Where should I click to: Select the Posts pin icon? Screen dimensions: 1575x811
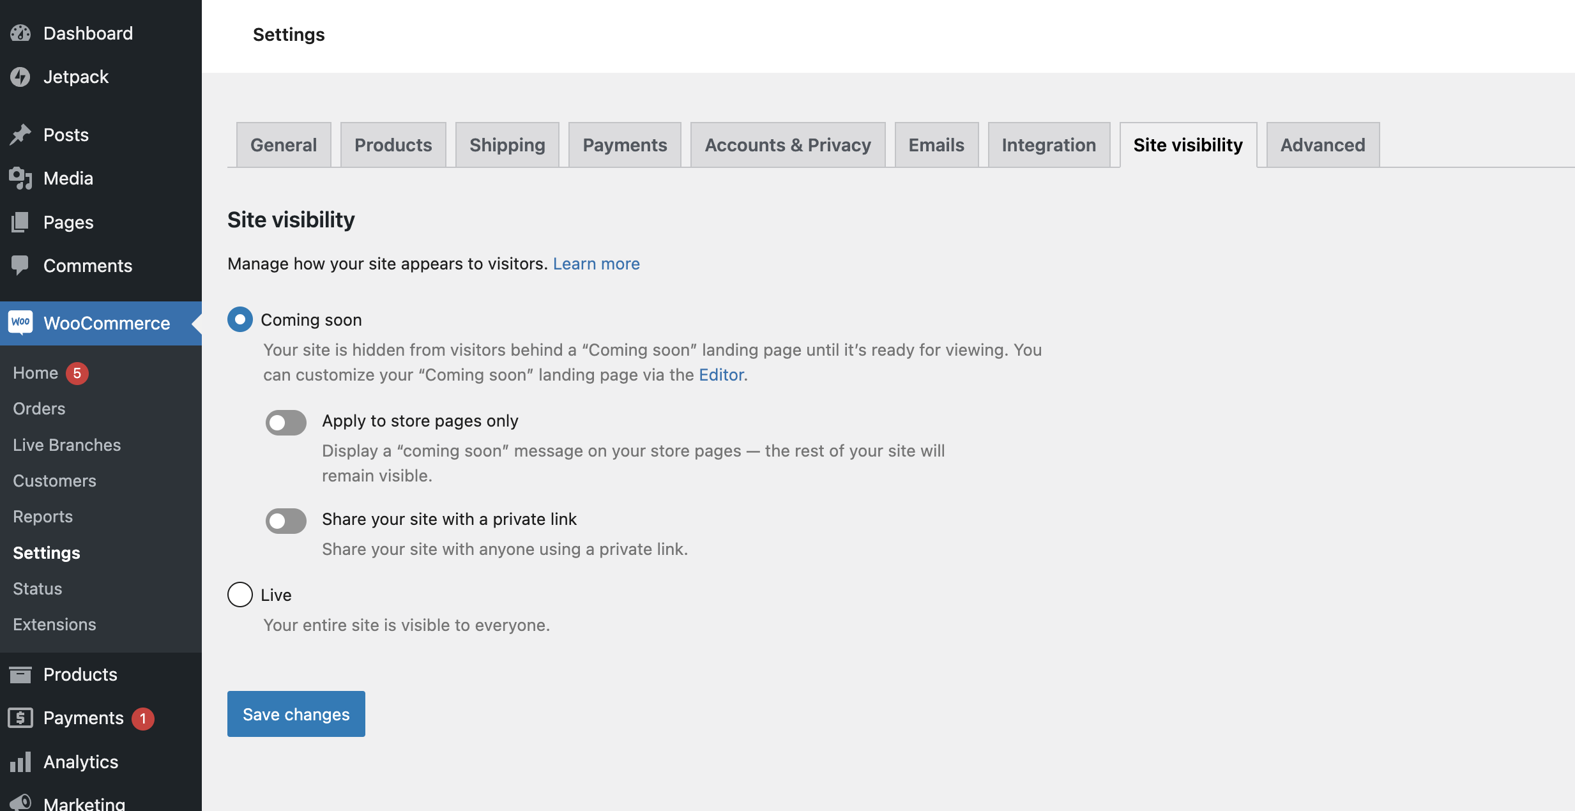[x=20, y=133]
